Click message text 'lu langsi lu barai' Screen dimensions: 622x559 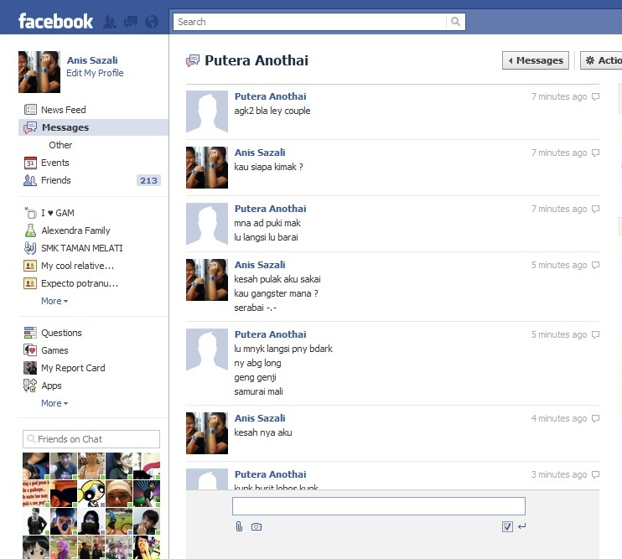(x=266, y=237)
